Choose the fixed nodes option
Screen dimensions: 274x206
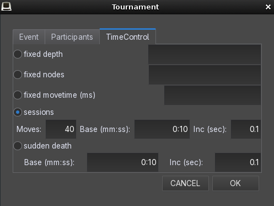(18, 75)
